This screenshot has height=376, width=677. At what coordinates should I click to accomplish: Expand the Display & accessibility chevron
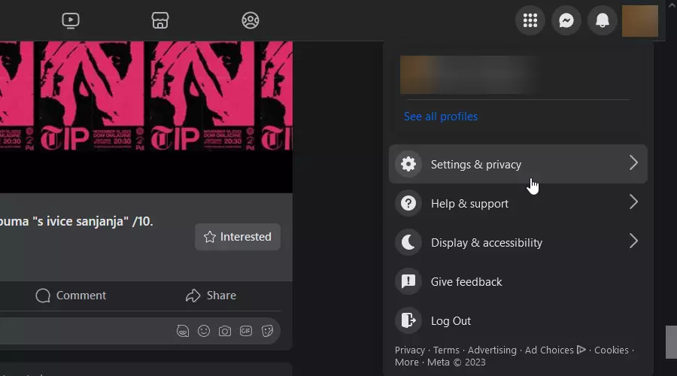pyautogui.click(x=633, y=241)
